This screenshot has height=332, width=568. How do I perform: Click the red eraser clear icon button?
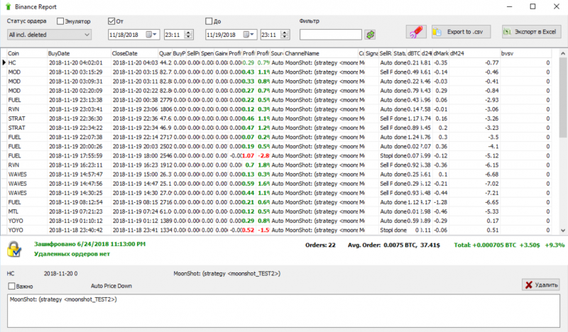416,32
